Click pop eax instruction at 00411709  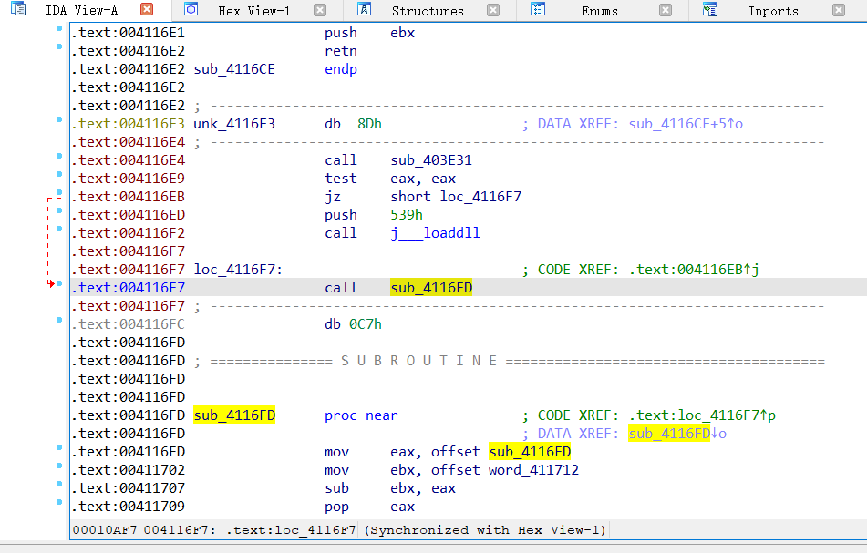coord(369,507)
